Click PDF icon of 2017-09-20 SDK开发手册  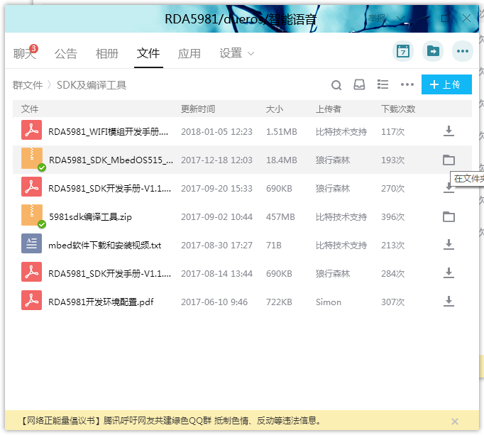pyautogui.click(x=31, y=187)
